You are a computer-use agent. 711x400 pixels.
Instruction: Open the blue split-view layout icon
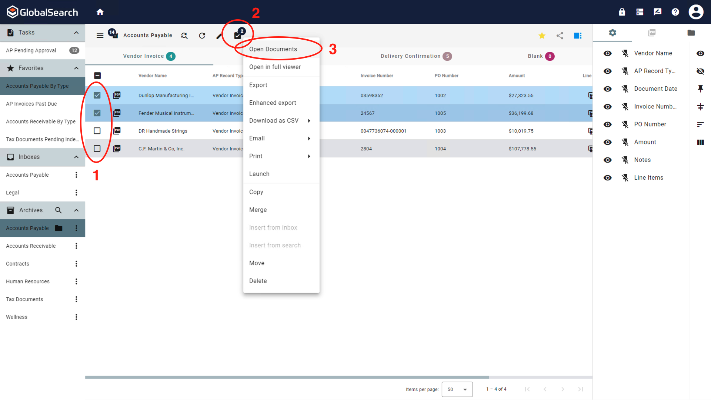577,36
